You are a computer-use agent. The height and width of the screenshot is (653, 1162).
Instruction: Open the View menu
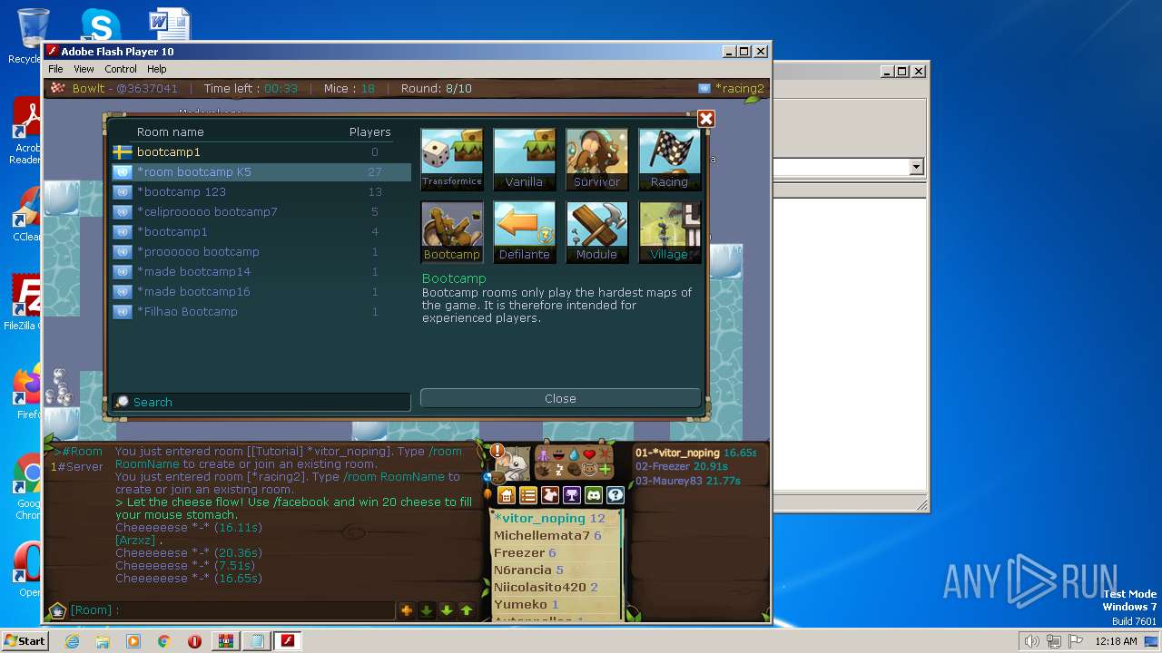84,69
